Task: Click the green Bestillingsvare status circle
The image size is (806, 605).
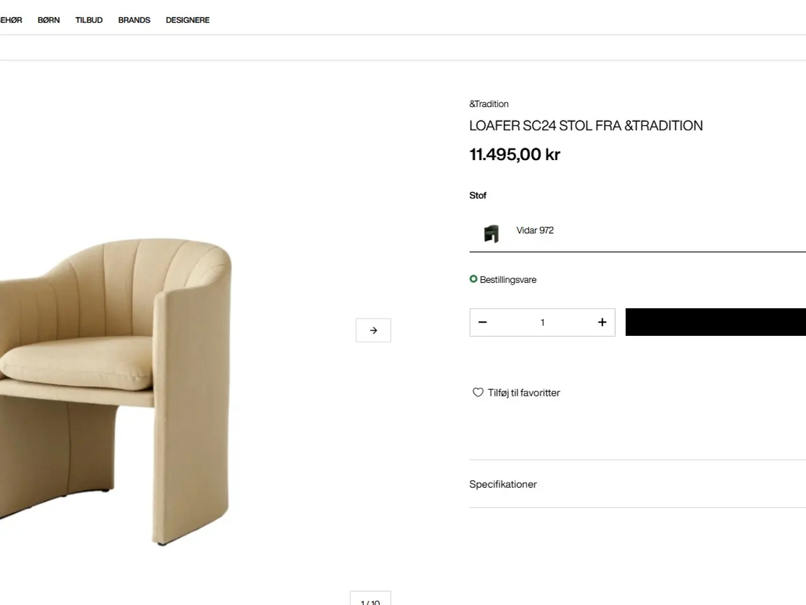Action: (474, 279)
